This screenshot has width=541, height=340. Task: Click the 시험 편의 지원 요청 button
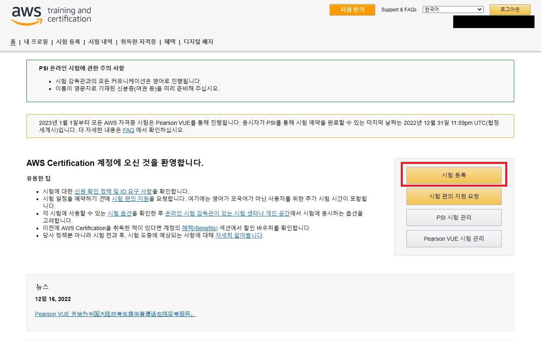click(454, 196)
